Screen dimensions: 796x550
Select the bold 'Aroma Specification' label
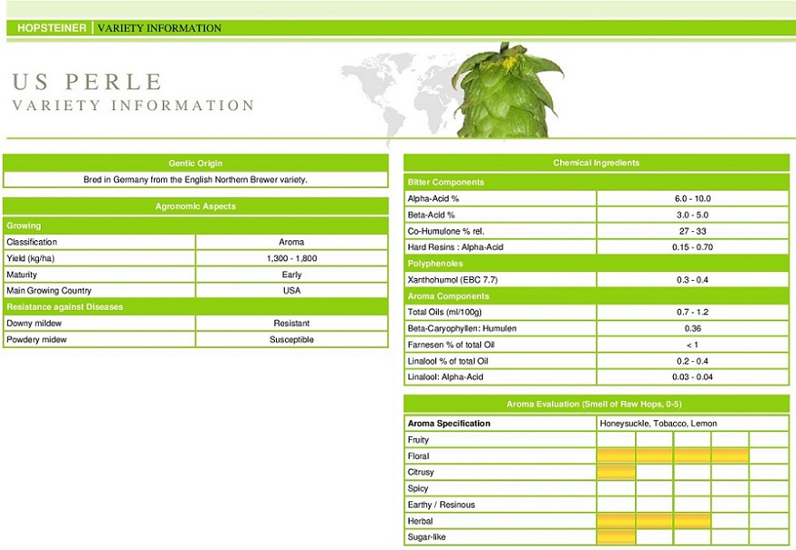tap(449, 424)
